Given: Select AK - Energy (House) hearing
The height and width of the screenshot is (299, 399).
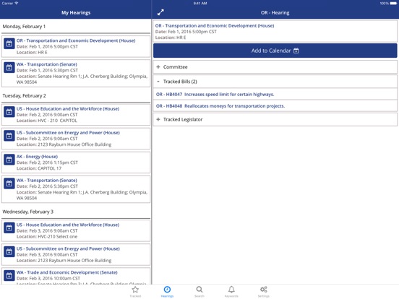Looking at the screenshot, I should click(76, 162).
